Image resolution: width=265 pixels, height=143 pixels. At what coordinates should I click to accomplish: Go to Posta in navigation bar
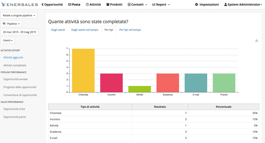pos(74,4)
